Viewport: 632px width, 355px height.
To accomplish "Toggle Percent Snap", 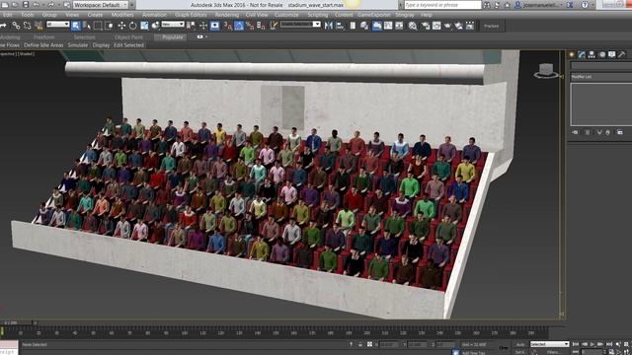I will pyautogui.click(x=250, y=26).
